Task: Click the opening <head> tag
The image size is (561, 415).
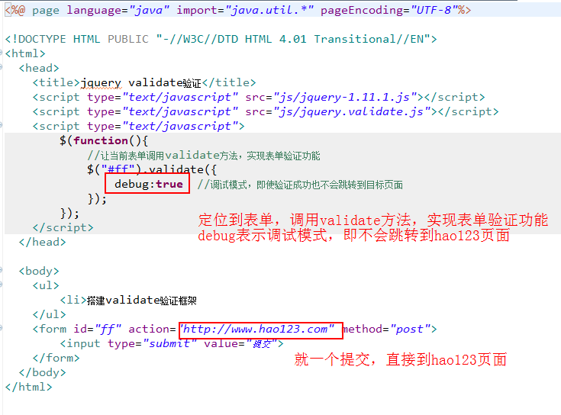Action: coord(39,68)
